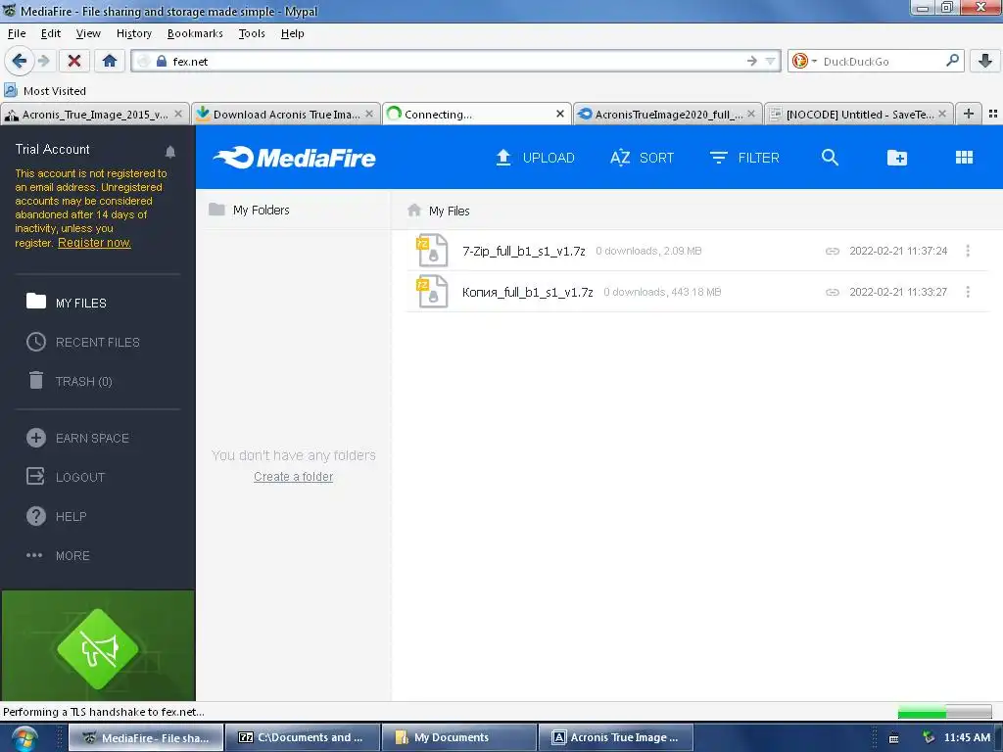Click the 7z file icon for 7-Zip_full_b1_s1_v1.7z
The height and width of the screenshot is (752, 1003).
pos(432,250)
